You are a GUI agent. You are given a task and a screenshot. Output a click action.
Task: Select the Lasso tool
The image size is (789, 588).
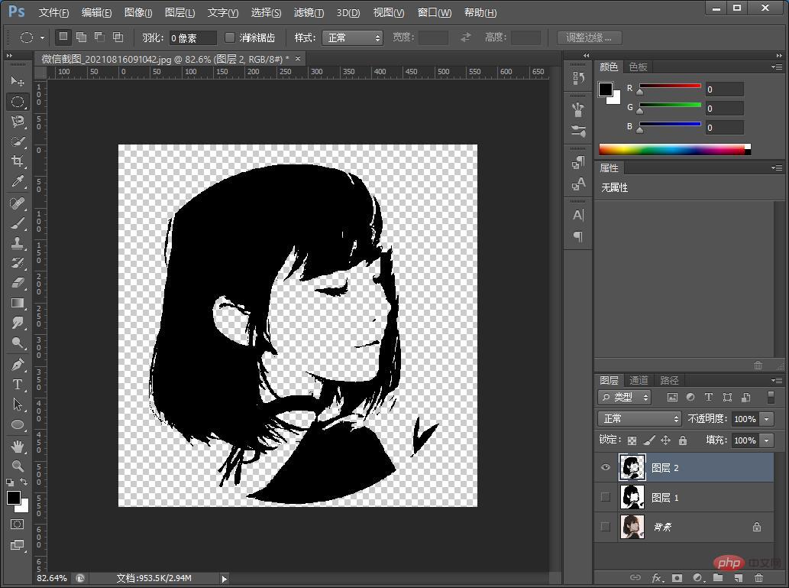tap(18, 122)
